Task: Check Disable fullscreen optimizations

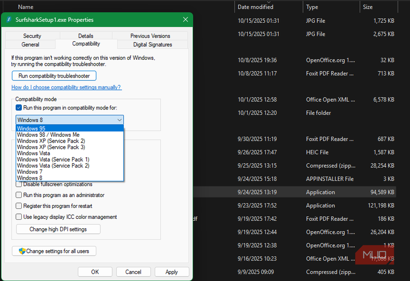Action: pyautogui.click(x=19, y=184)
